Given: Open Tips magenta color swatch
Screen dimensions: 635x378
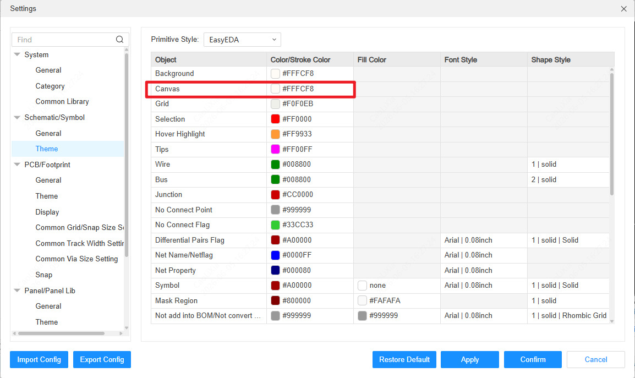Looking at the screenshot, I should tap(275, 149).
